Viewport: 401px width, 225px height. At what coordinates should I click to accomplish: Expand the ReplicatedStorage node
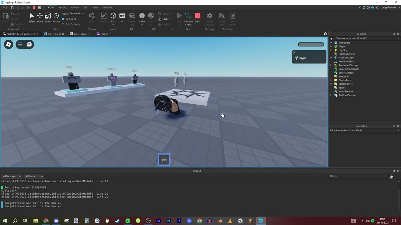click(x=331, y=65)
